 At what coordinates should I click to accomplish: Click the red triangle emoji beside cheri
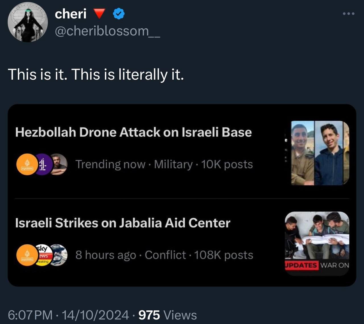tap(99, 14)
